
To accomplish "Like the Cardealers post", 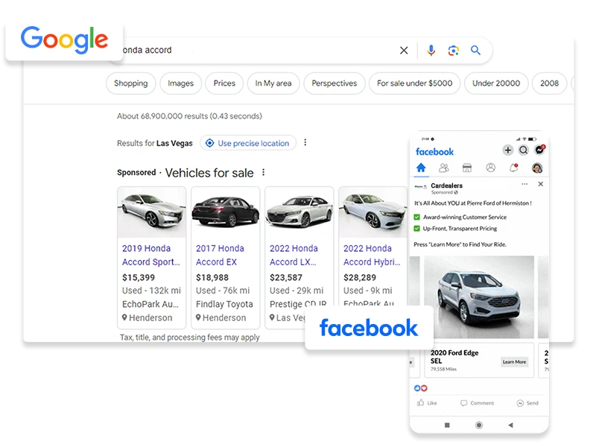I will pos(427,403).
